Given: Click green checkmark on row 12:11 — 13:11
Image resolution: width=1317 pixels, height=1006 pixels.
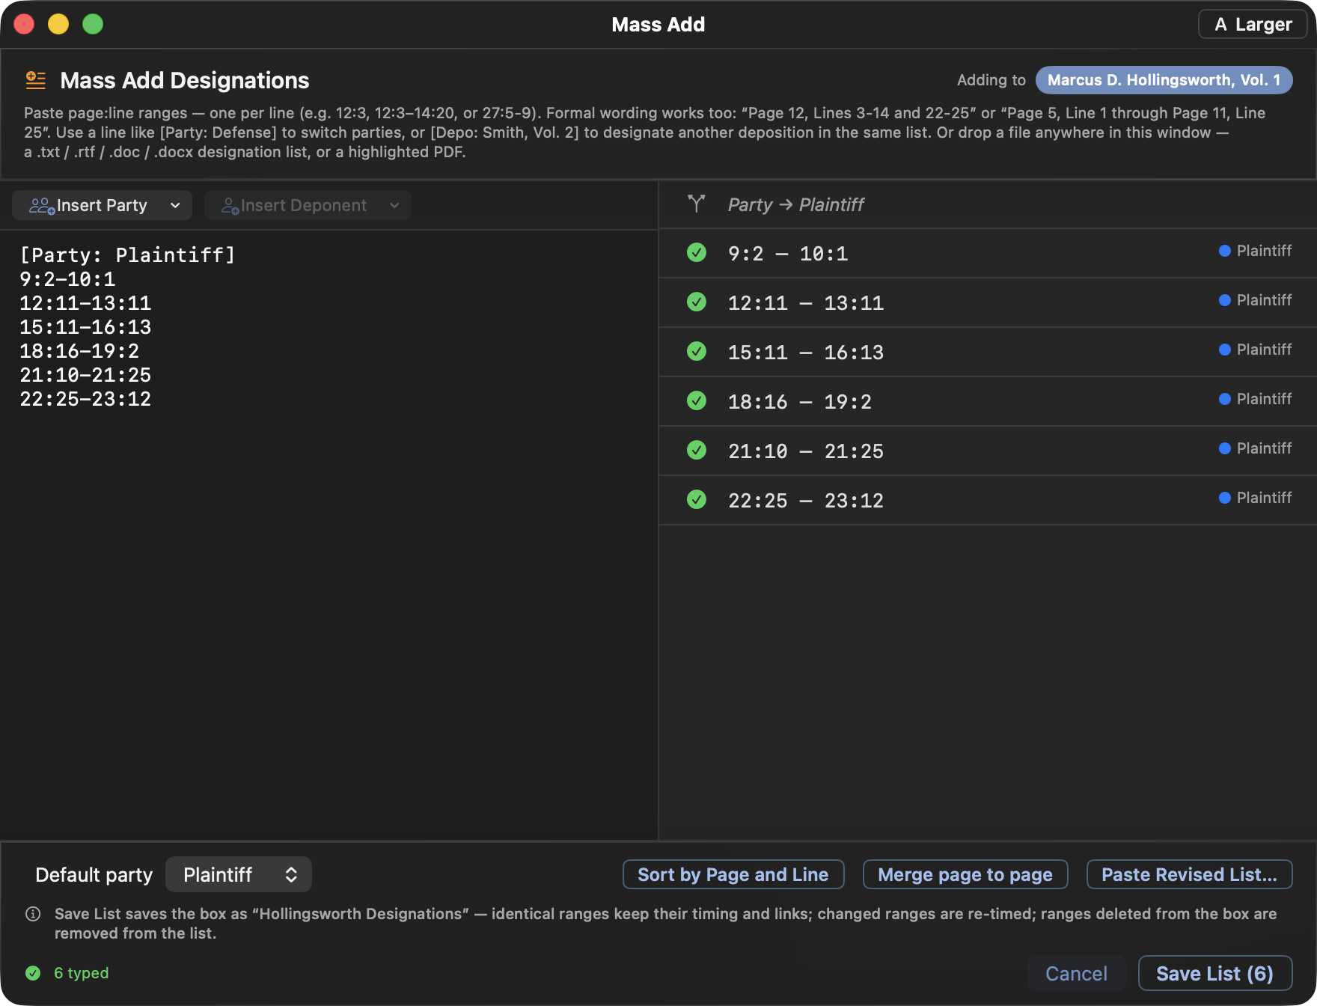Looking at the screenshot, I should point(697,302).
